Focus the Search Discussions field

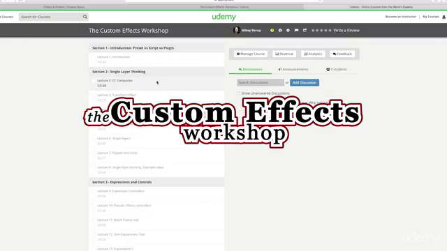pyautogui.click(x=261, y=82)
